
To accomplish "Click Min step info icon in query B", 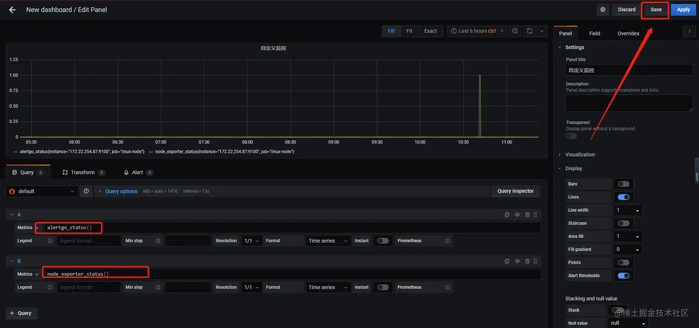I will (158, 287).
